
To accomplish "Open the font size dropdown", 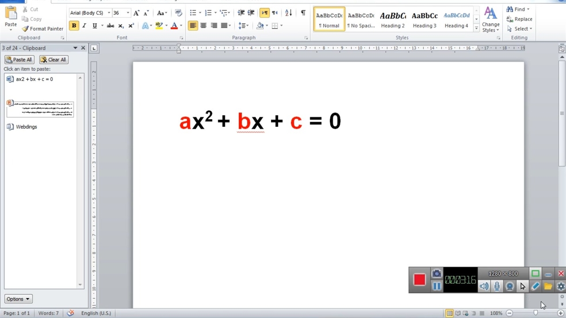I will click(128, 13).
